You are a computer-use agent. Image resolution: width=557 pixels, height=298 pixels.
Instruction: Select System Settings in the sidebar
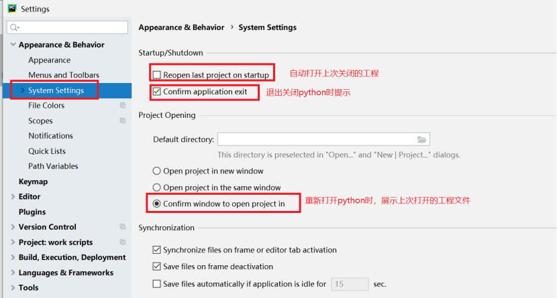point(56,90)
